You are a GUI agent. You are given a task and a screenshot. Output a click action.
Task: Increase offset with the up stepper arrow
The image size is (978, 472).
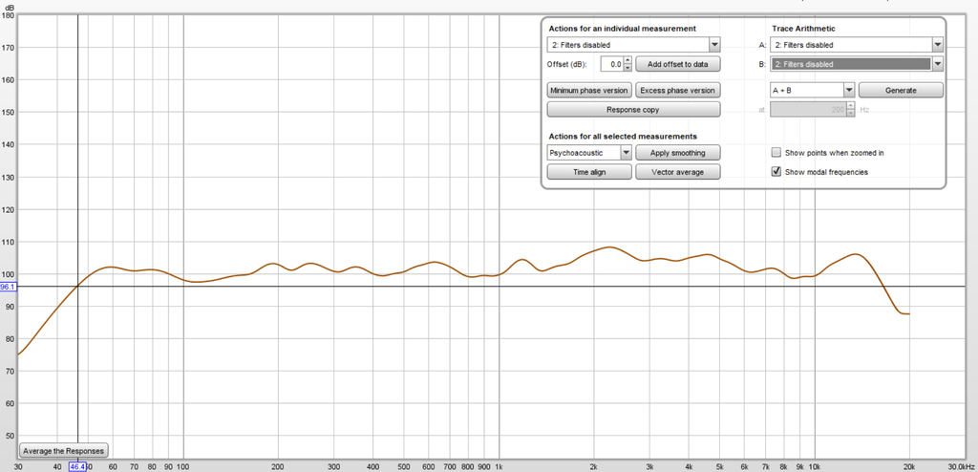click(627, 60)
